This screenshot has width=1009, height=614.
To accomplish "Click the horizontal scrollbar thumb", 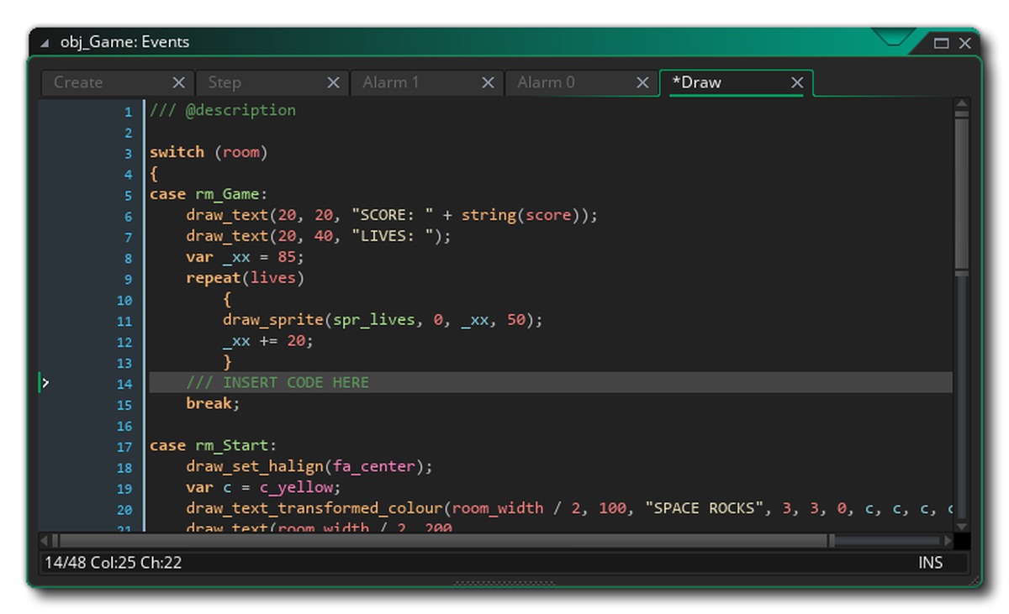I will pos(443,541).
